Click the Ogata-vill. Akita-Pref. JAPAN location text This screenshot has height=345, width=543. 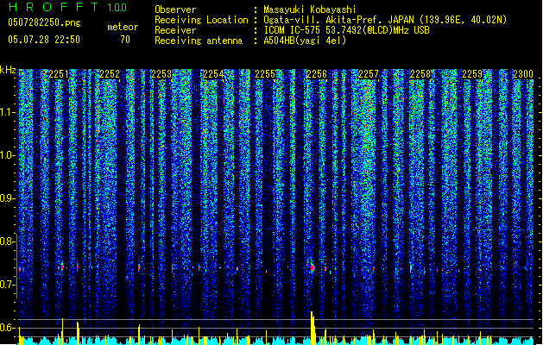click(385, 20)
